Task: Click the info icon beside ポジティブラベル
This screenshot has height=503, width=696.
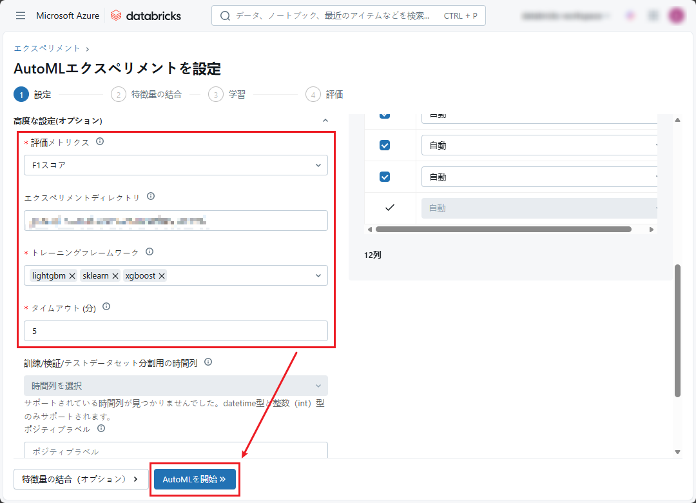Action: [x=101, y=428]
